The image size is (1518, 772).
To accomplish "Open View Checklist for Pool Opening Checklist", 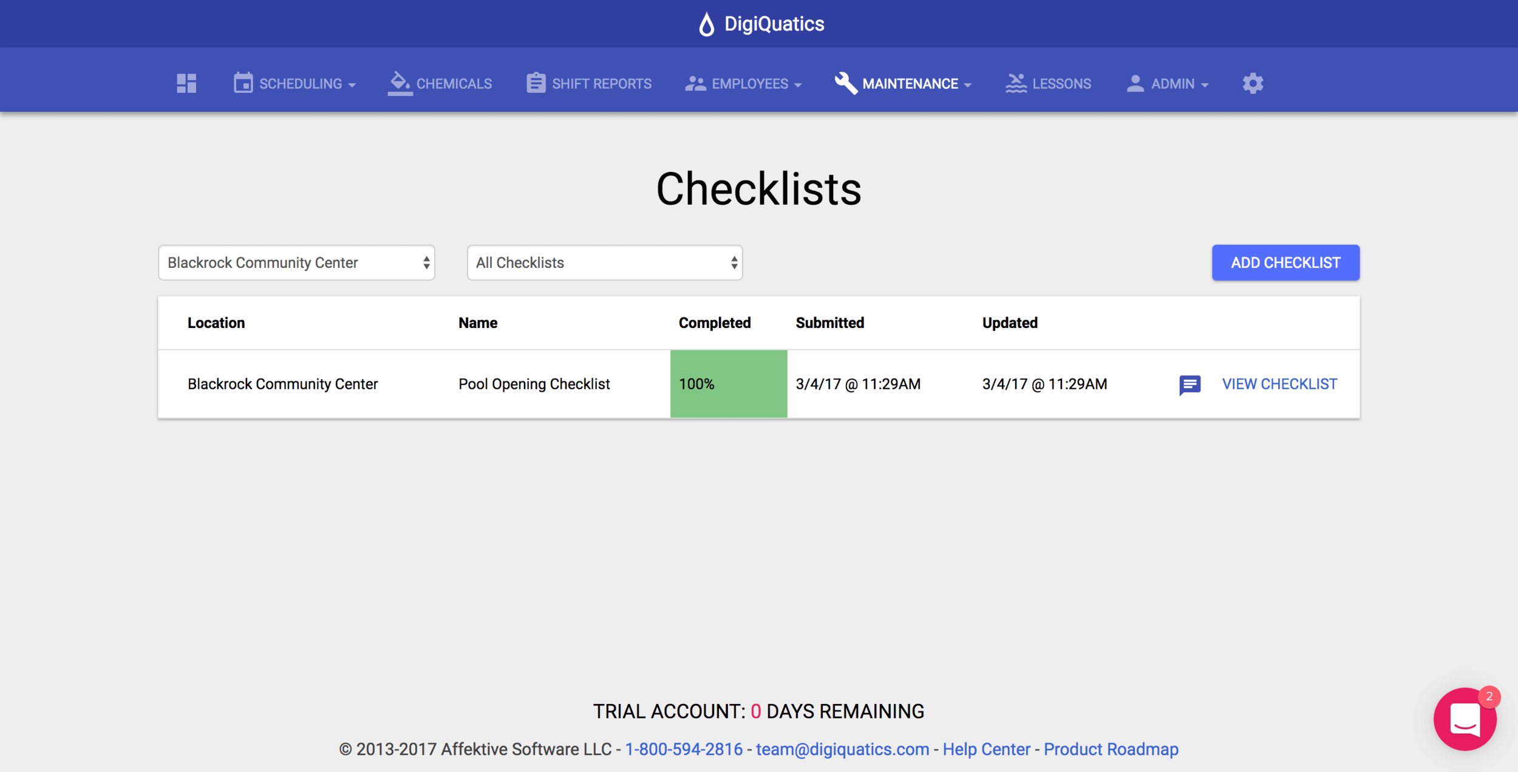I will (1279, 384).
